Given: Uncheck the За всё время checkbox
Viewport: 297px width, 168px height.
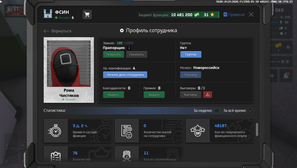Looking at the screenshot, I should 251,111.
